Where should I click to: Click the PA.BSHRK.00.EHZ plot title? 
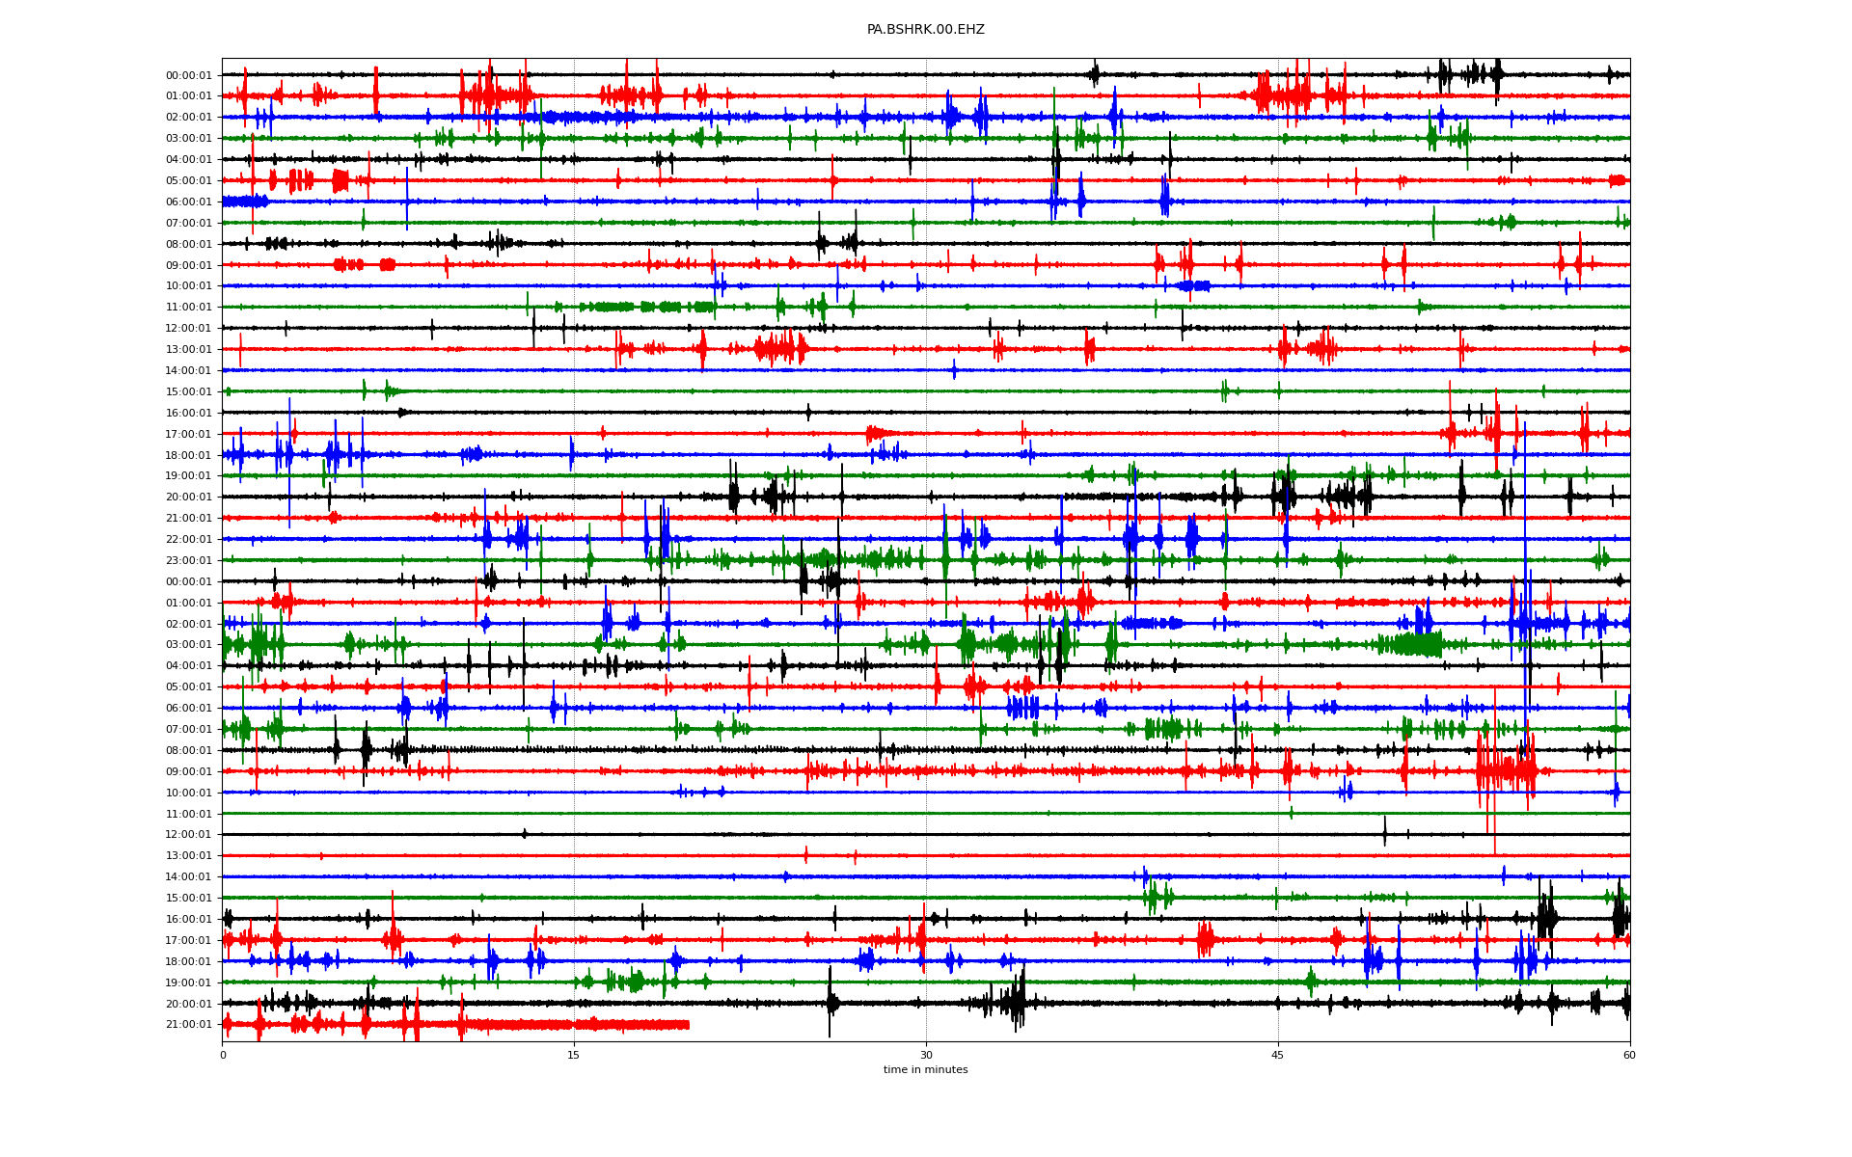[x=925, y=30]
